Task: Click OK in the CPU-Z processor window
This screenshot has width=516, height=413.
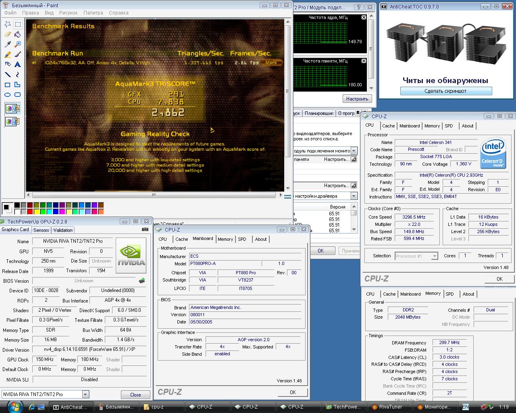Action: (x=499, y=279)
